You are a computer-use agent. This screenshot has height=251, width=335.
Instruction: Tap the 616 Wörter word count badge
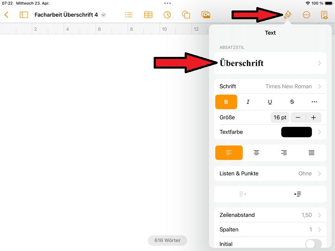click(167, 240)
